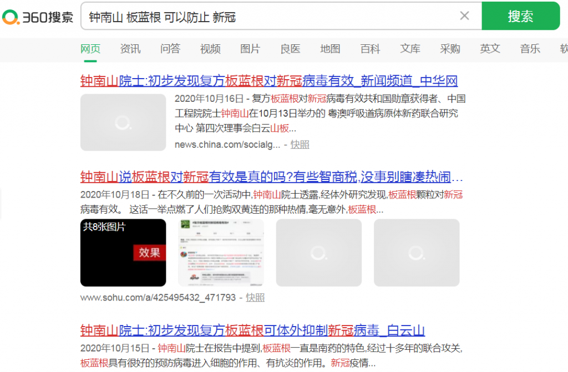
Task: Open 快照 for the sohu.com result
Action: [x=255, y=297]
